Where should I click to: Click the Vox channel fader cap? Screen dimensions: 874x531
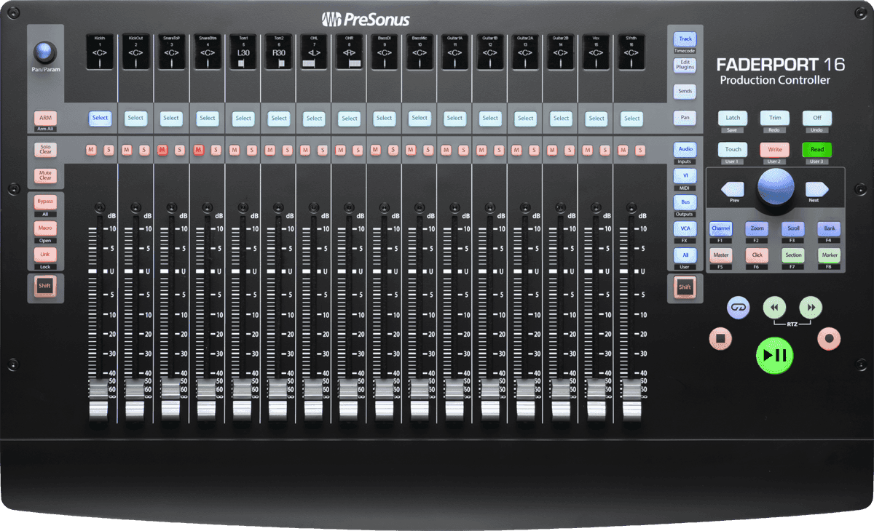(597, 400)
